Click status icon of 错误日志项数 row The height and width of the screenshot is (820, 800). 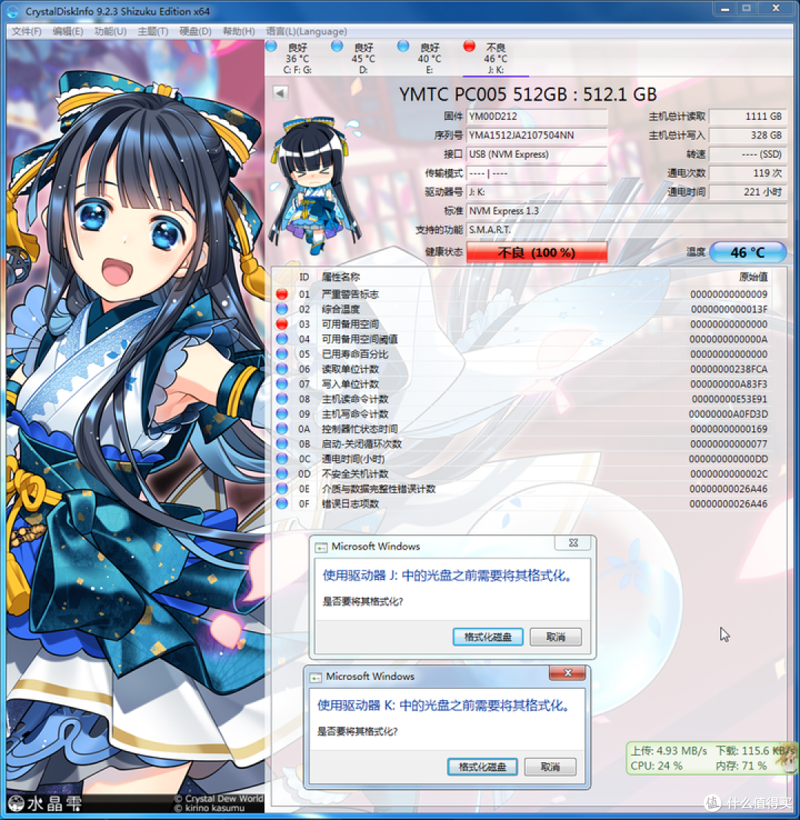(281, 504)
